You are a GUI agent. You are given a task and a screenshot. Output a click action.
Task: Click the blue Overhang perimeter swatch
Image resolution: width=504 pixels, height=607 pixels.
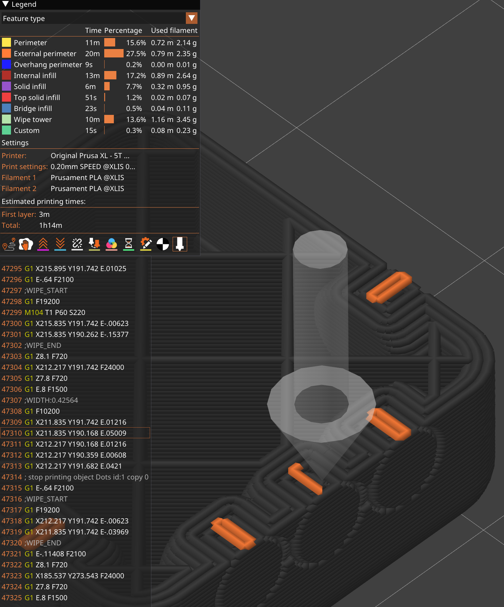pos(6,65)
